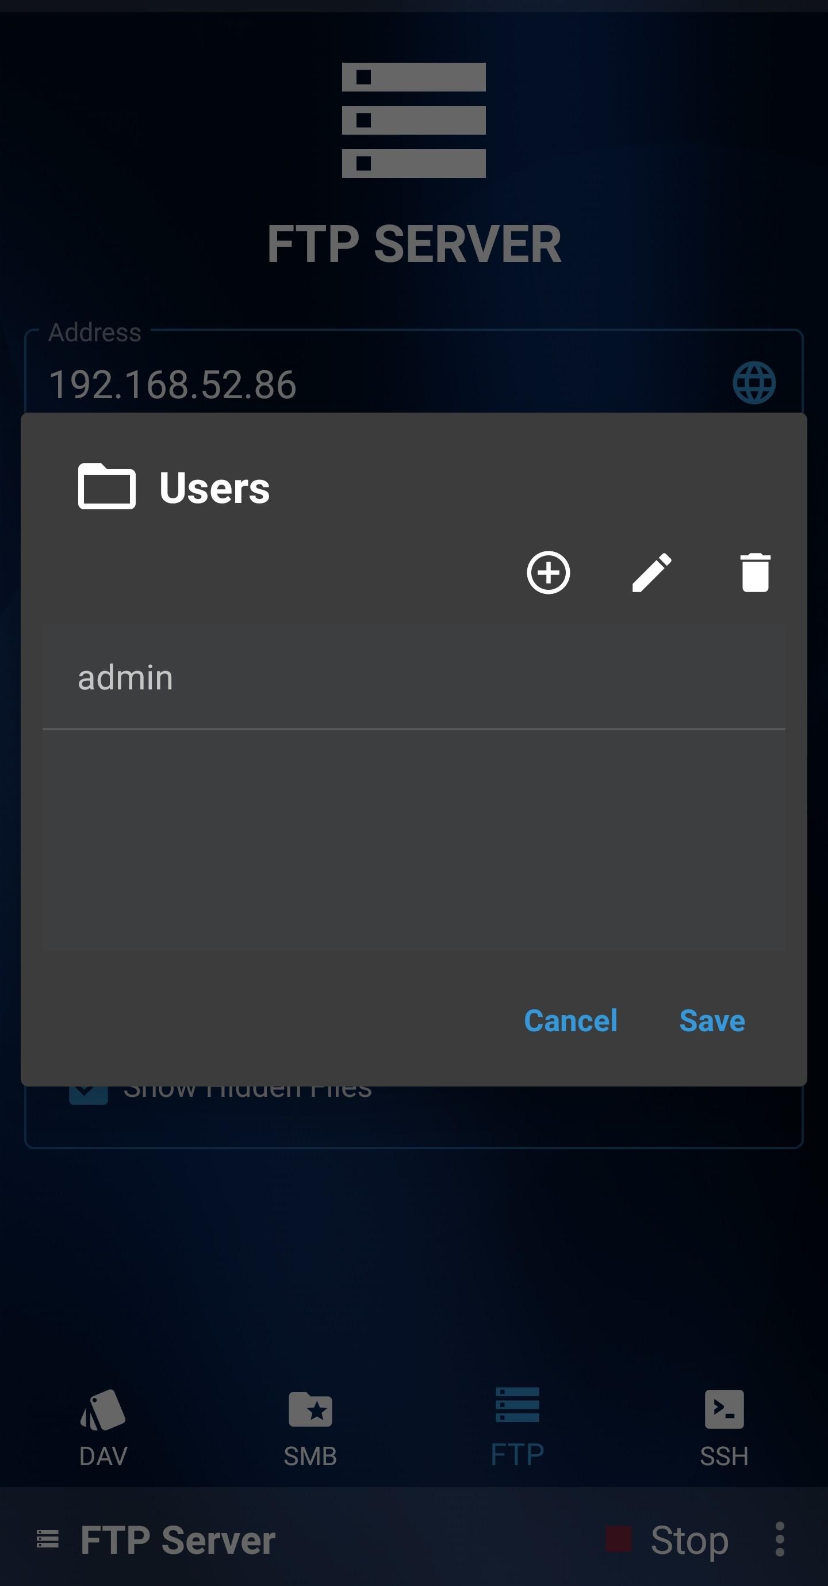The image size is (828, 1586).
Task: Delete the user with the trash icon
Action: coord(755,573)
